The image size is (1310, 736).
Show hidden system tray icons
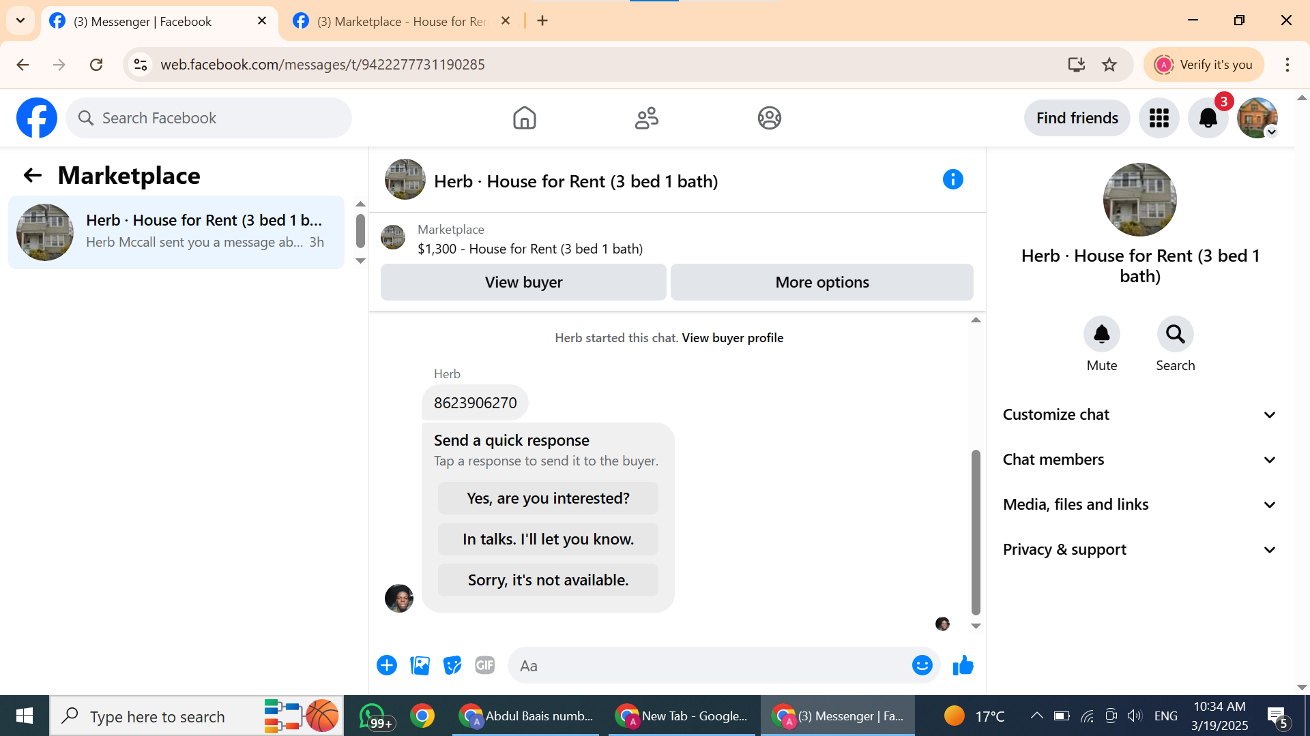[1036, 716]
